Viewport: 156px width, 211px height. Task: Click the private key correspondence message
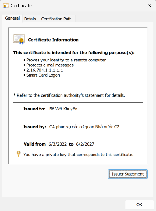[x=78, y=155]
